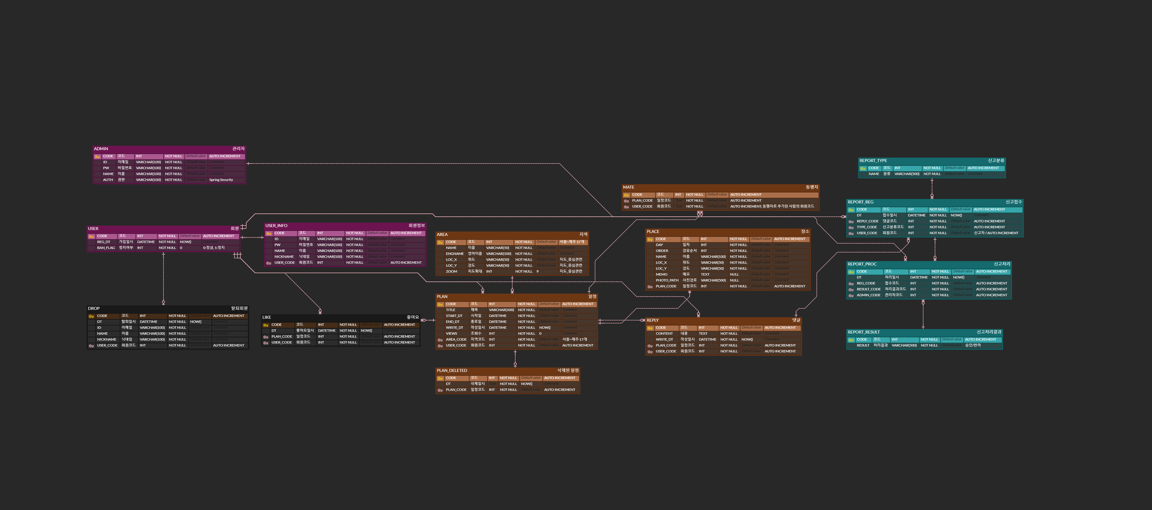Click the VIEWS column in PLAN table
This screenshot has height=510, width=1152.
pyautogui.click(x=451, y=334)
